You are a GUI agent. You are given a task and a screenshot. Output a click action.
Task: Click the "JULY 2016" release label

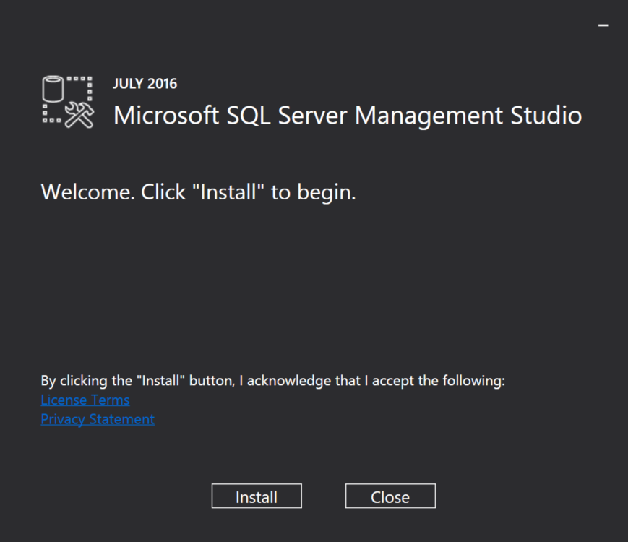145,84
